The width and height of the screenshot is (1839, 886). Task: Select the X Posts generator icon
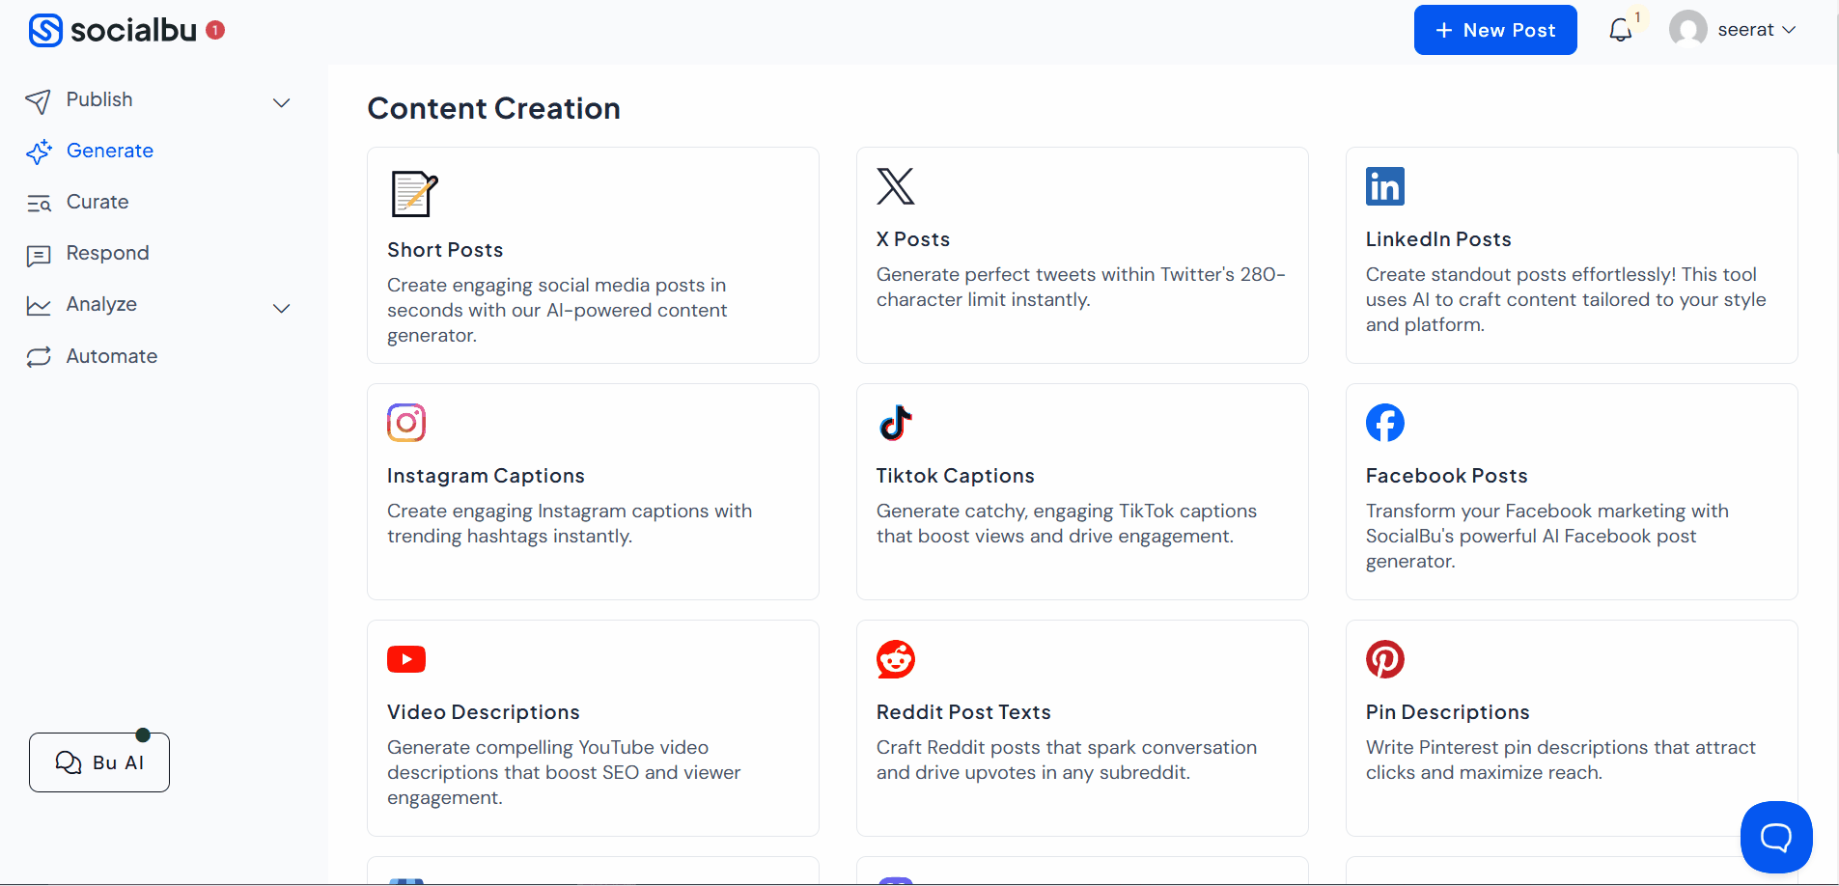coord(894,185)
